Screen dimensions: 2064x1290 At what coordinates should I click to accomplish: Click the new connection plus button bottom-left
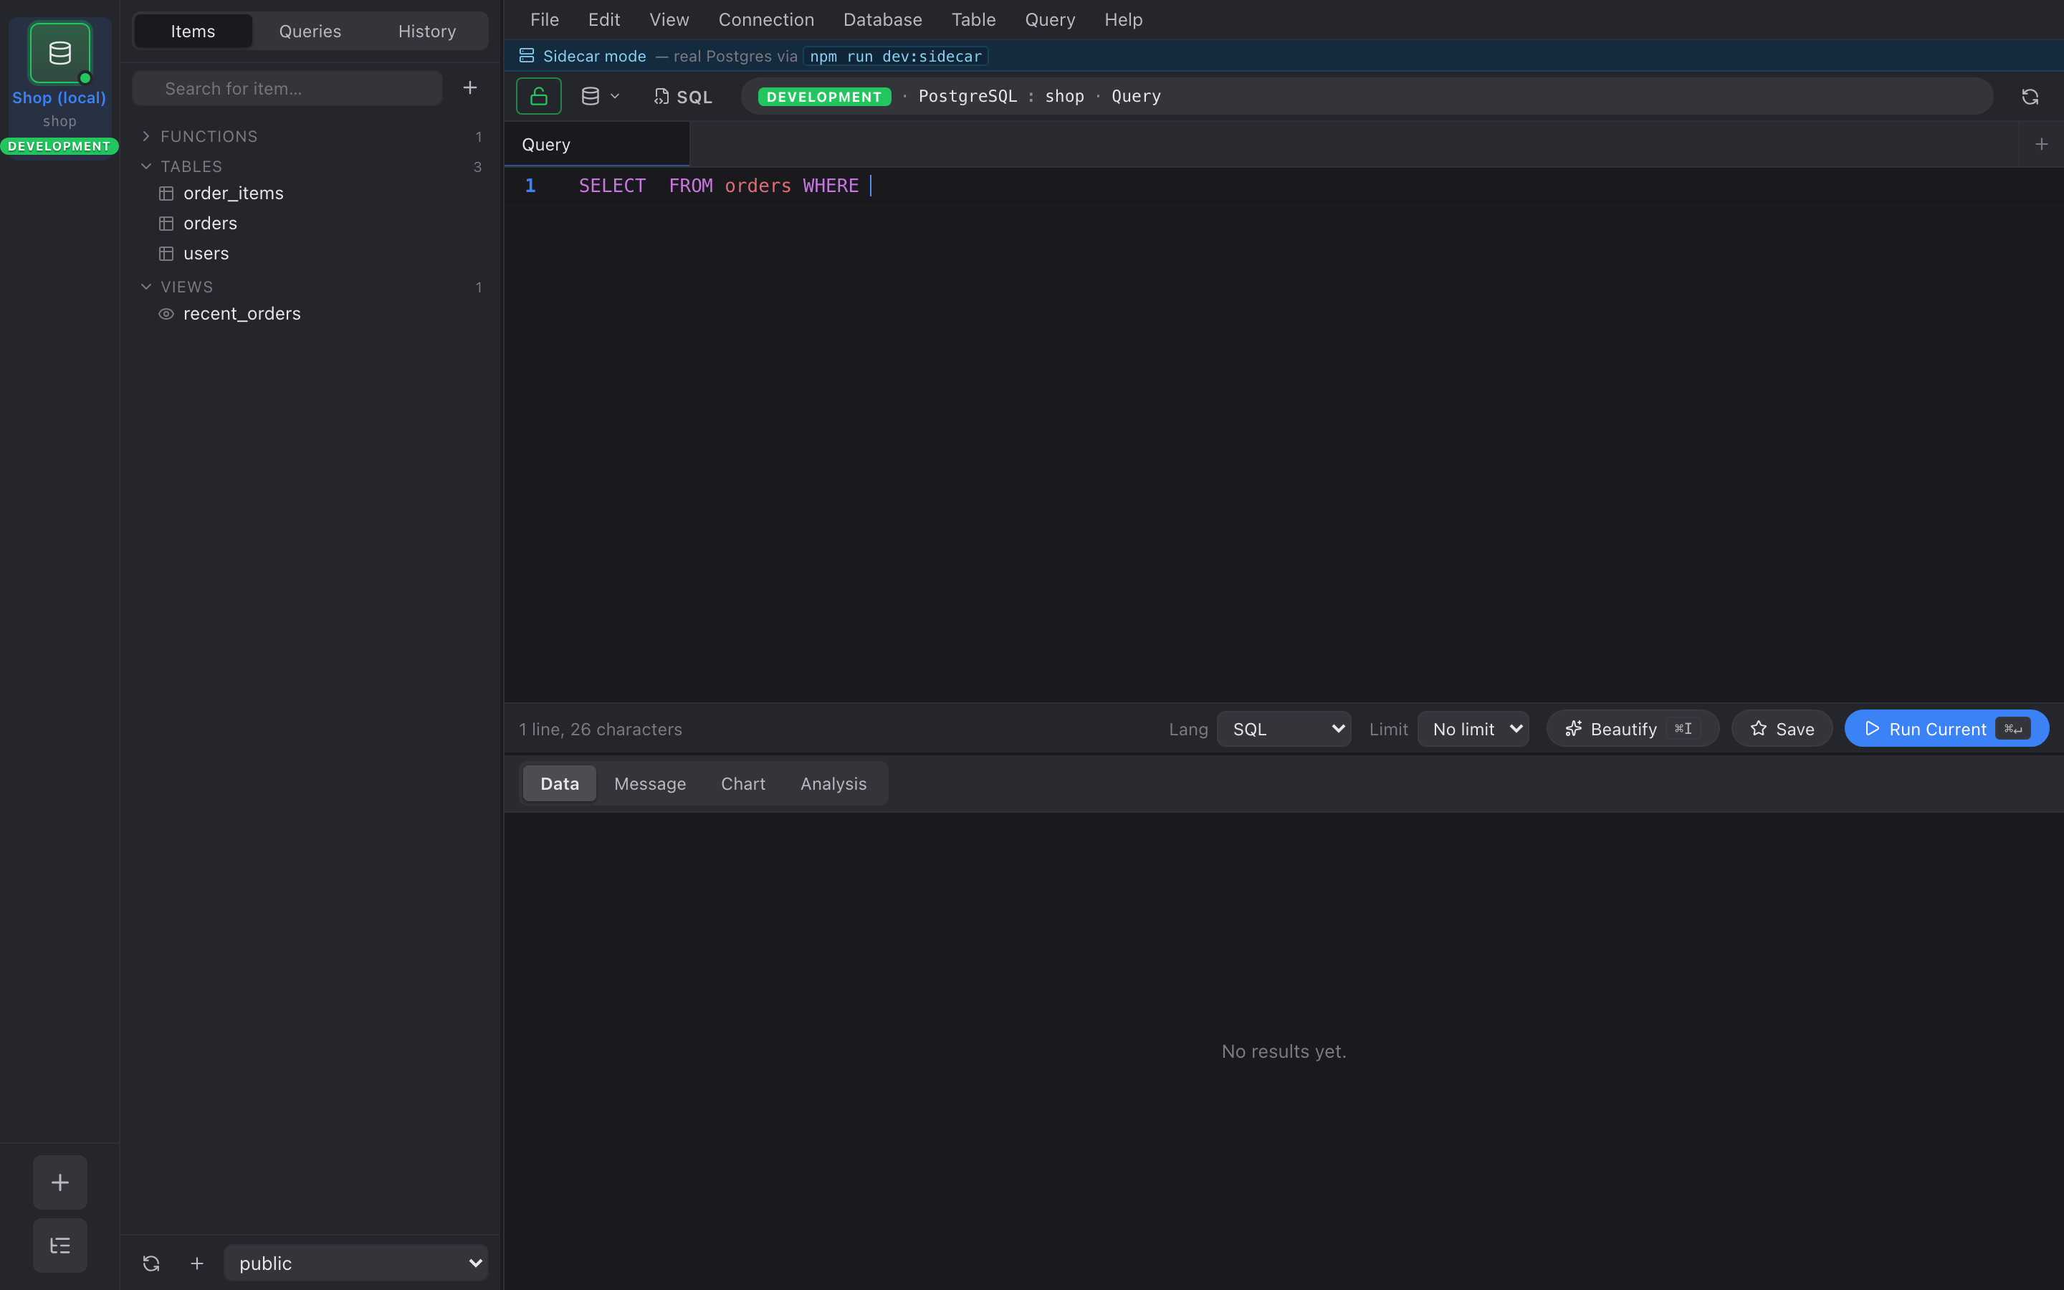click(x=59, y=1182)
